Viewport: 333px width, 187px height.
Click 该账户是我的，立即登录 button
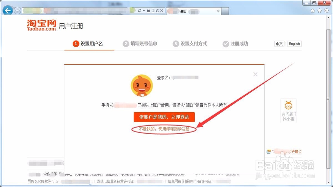tap(164, 117)
